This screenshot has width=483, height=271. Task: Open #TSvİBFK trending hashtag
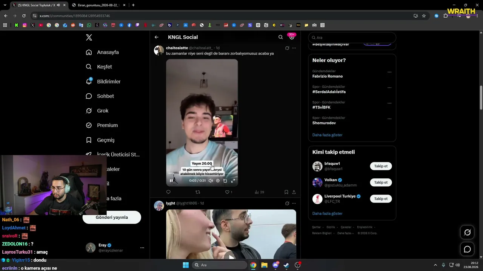321,107
